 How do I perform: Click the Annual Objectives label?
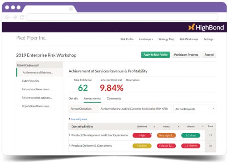click(81, 109)
